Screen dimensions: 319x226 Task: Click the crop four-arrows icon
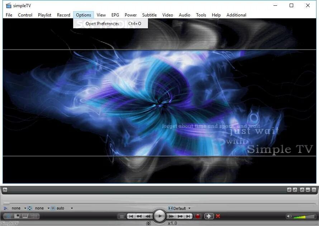coord(30,208)
